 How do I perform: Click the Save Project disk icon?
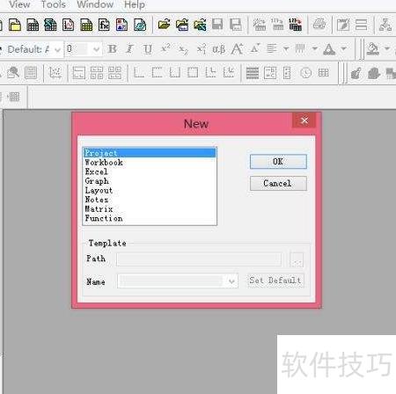217,25
